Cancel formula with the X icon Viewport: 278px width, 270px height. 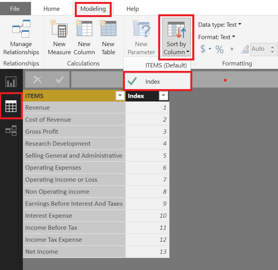coord(38,80)
